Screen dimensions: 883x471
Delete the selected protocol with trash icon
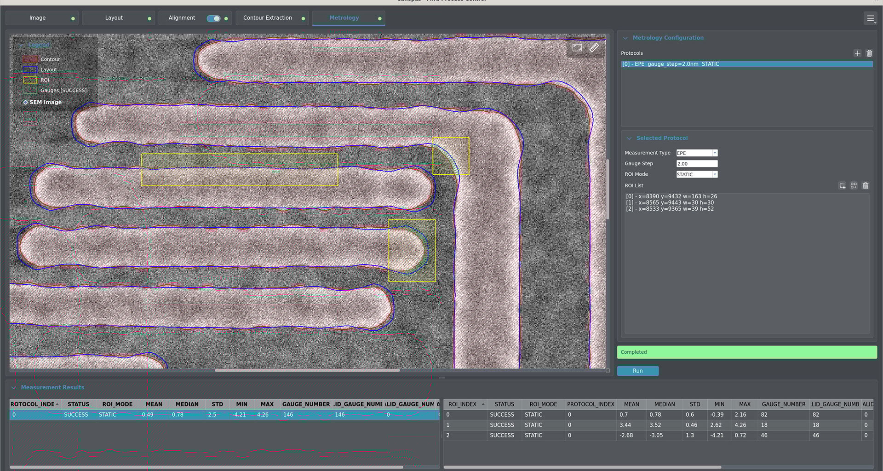[x=869, y=53]
